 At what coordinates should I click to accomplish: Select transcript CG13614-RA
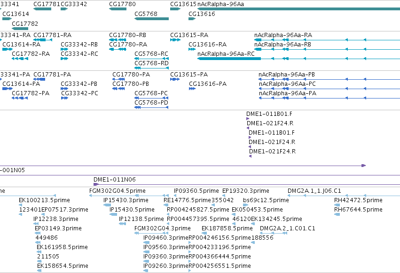tap(22, 44)
